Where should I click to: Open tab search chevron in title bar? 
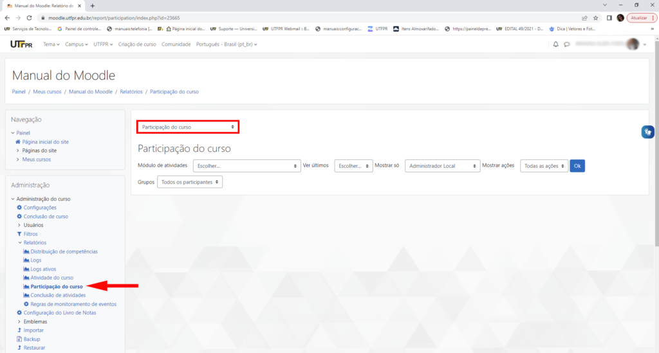pos(605,5)
